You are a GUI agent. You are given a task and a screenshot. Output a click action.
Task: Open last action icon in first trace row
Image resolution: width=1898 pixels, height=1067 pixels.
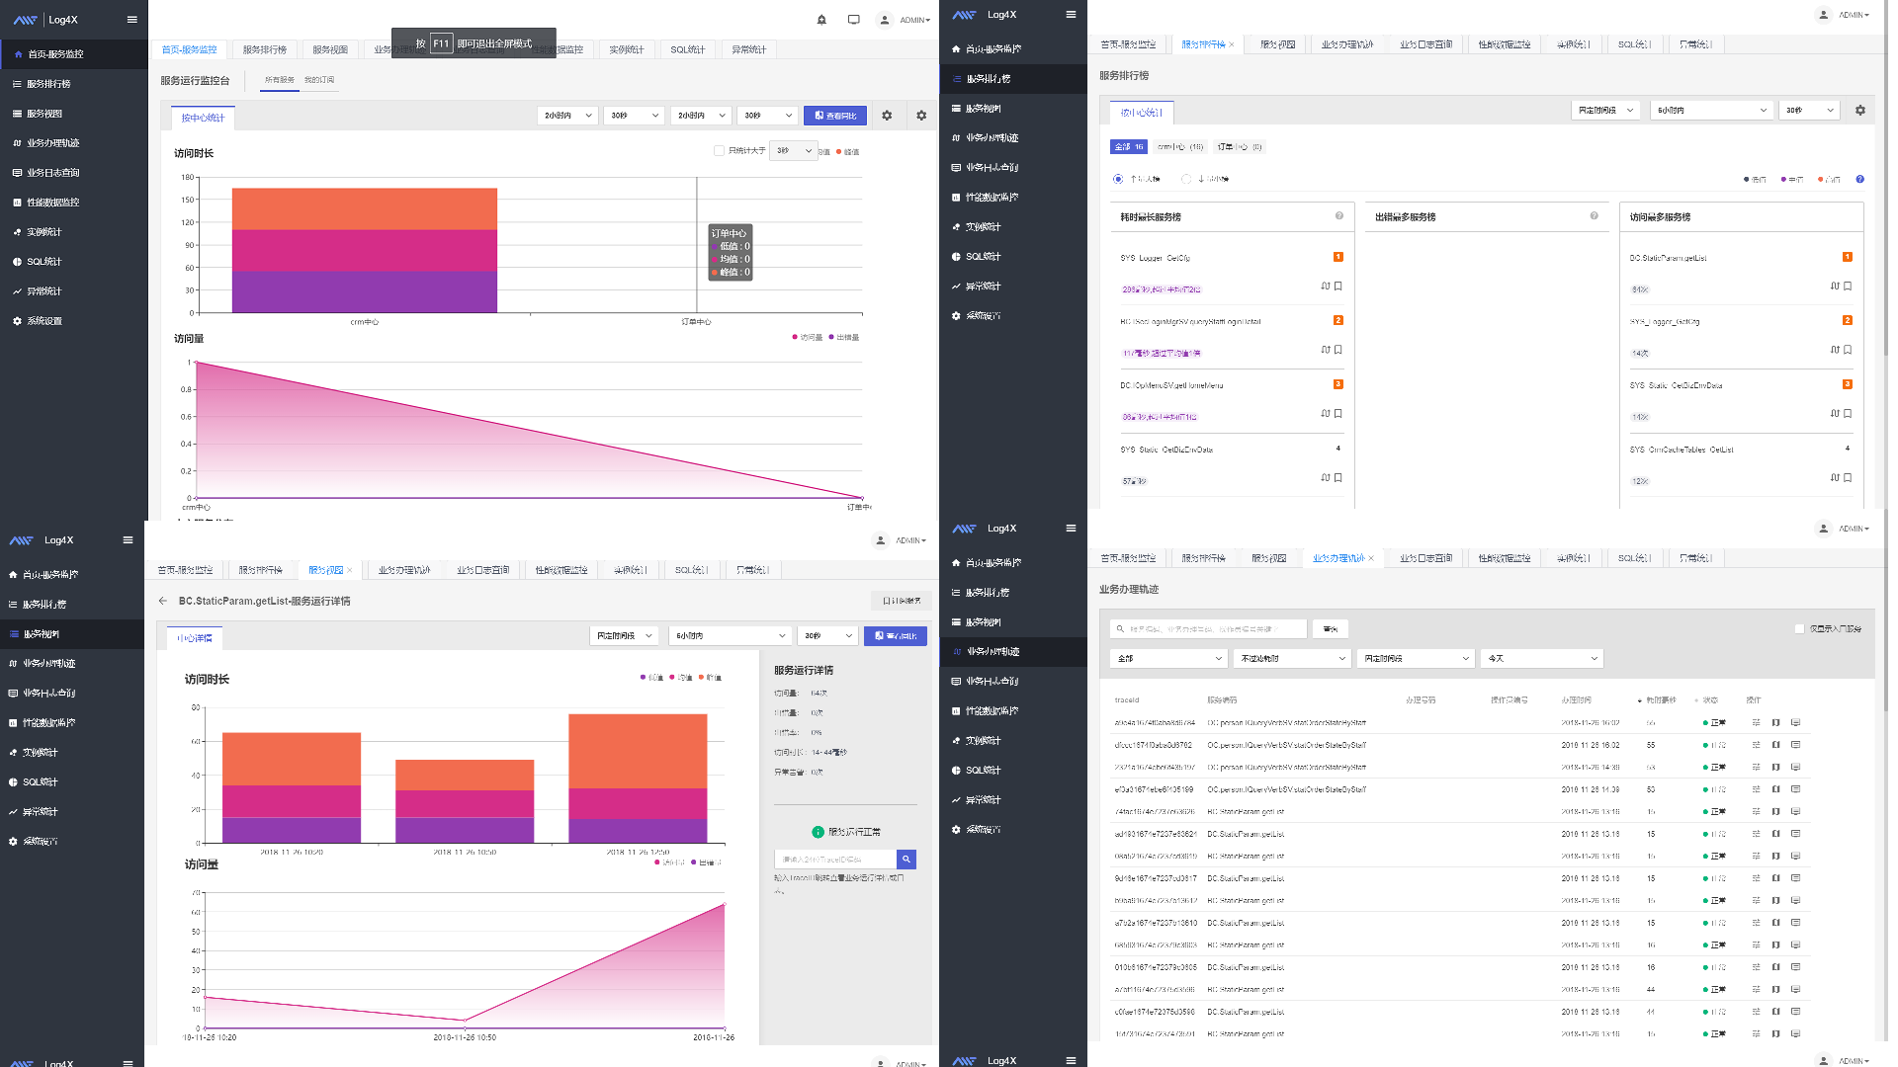(x=1796, y=723)
